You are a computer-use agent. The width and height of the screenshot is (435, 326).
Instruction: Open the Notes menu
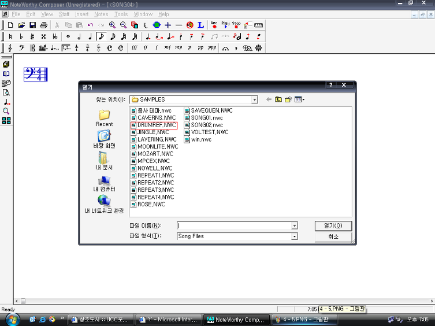101,14
